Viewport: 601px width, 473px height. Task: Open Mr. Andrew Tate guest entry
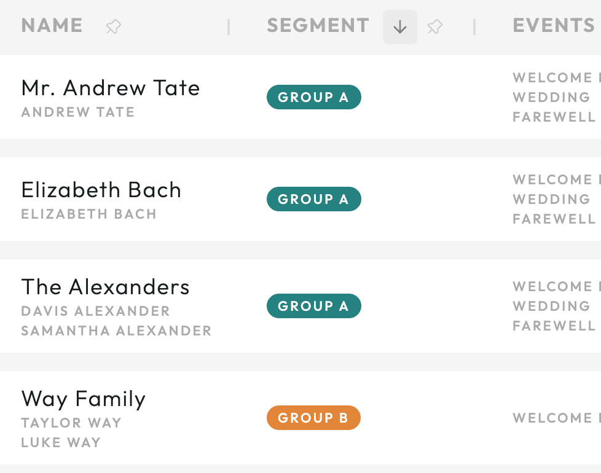click(x=111, y=88)
